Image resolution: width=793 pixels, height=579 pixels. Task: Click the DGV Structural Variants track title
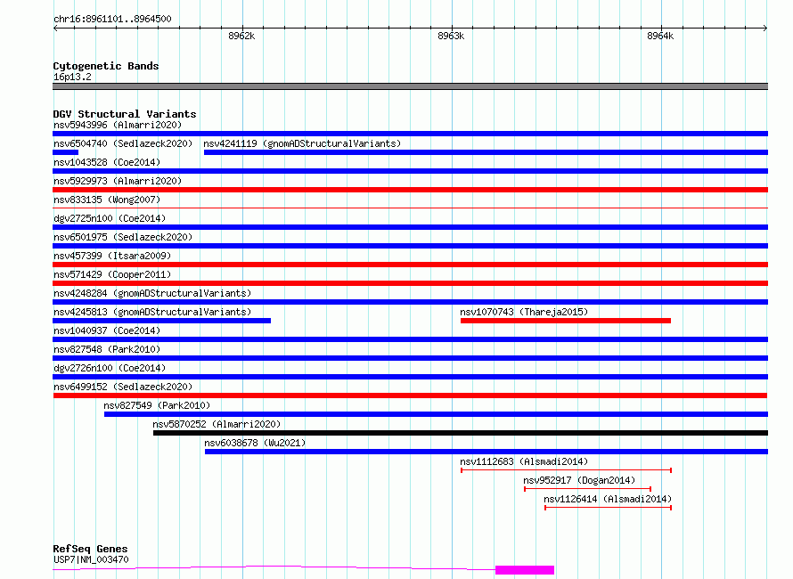[125, 114]
